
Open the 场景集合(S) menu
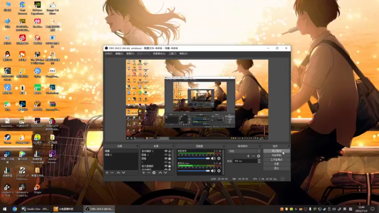[159, 53]
